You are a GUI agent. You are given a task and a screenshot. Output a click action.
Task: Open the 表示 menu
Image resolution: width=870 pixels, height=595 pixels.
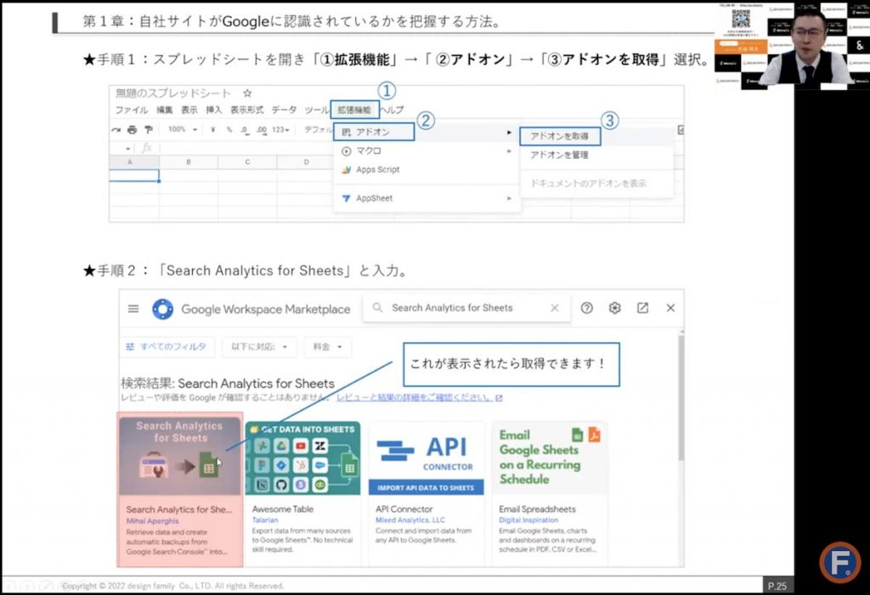pos(189,109)
